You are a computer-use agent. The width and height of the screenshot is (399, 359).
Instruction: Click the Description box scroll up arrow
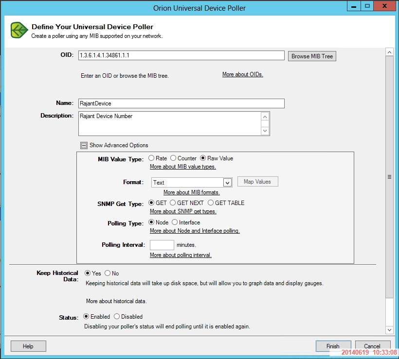click(x=265, y=117)
